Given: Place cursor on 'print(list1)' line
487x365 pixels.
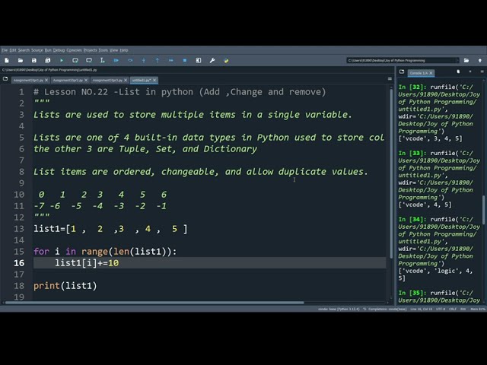Looking at the screenshot, I should click(65, 286).
